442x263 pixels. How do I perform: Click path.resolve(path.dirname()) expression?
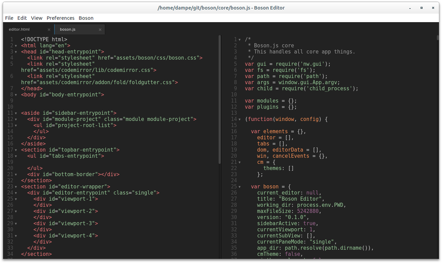click(x=328, y=248)
